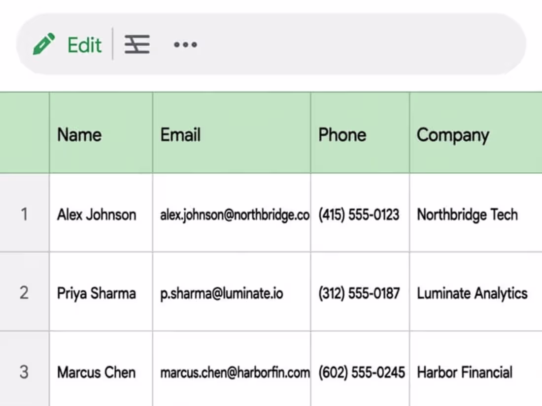This screenshot has height=406, width=542.
Task: Click the green pencil Edit icon
Action: pyautogui.click(x=44, y=44)
